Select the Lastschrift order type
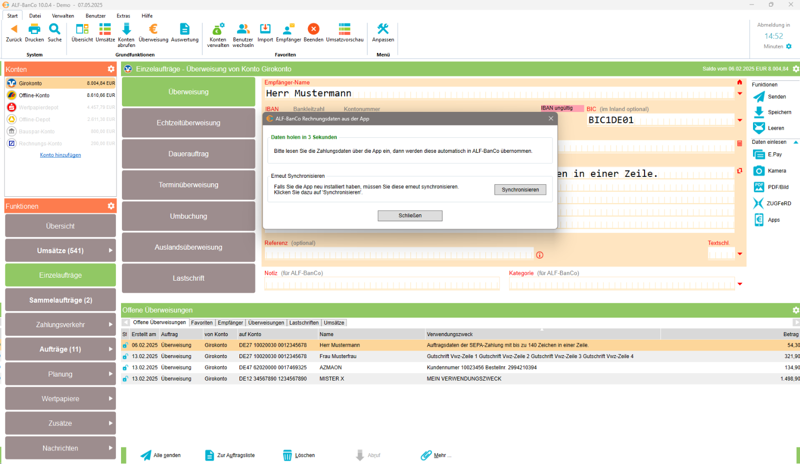Screen dimensions: 800x464 [x=188, y=278]
